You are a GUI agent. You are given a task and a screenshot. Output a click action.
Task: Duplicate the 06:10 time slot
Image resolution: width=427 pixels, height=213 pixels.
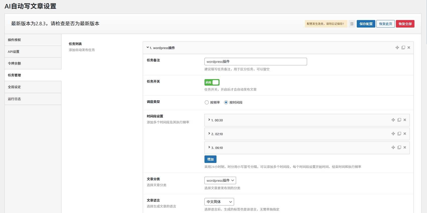(399, 147)
